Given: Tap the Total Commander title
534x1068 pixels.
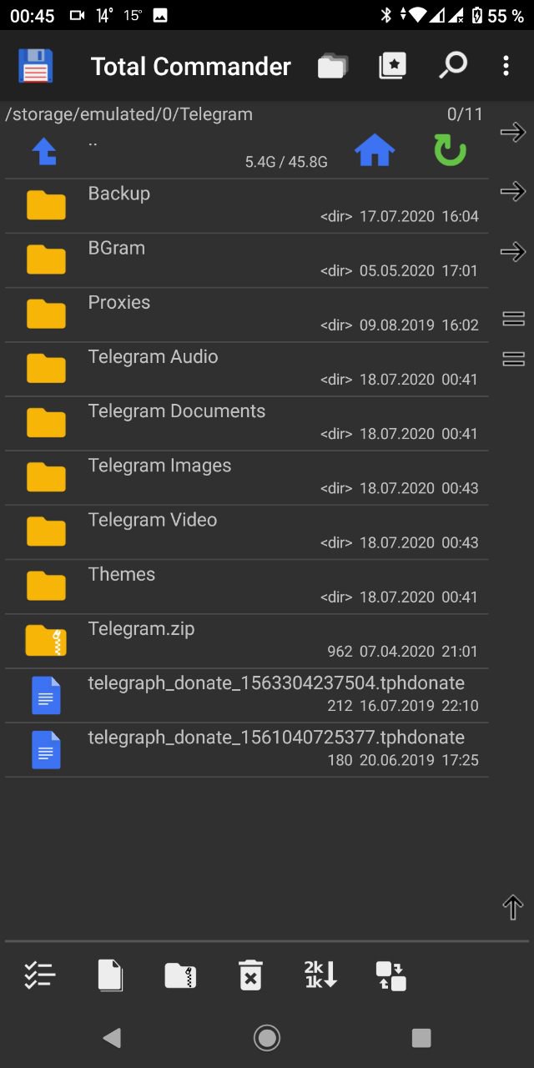Looking at the screenshot, I should pyautogui.click(x=191, y=67).
